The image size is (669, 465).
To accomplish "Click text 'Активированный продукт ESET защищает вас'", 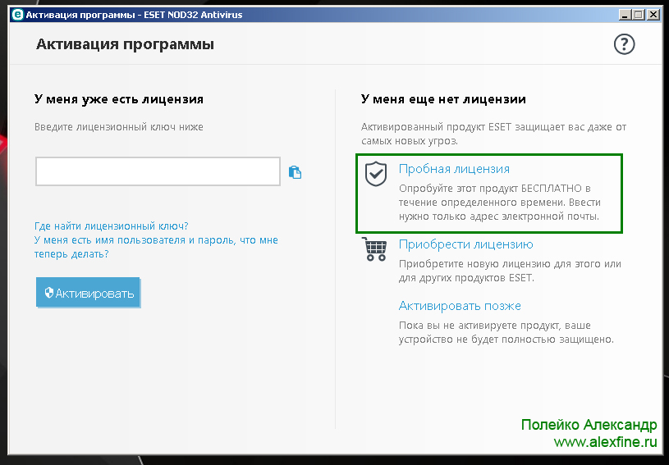I will [x=493, y=134].
